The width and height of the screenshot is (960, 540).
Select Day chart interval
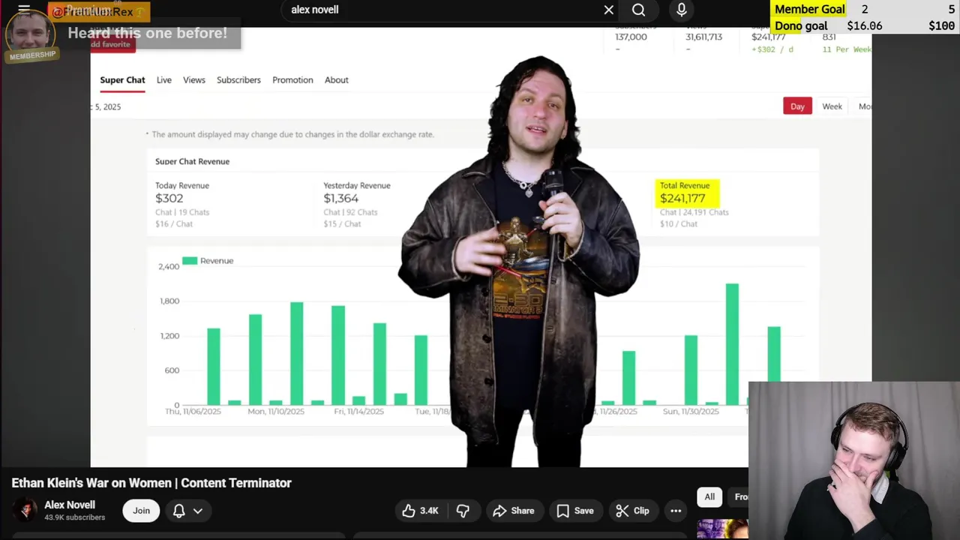coord(797,106)
